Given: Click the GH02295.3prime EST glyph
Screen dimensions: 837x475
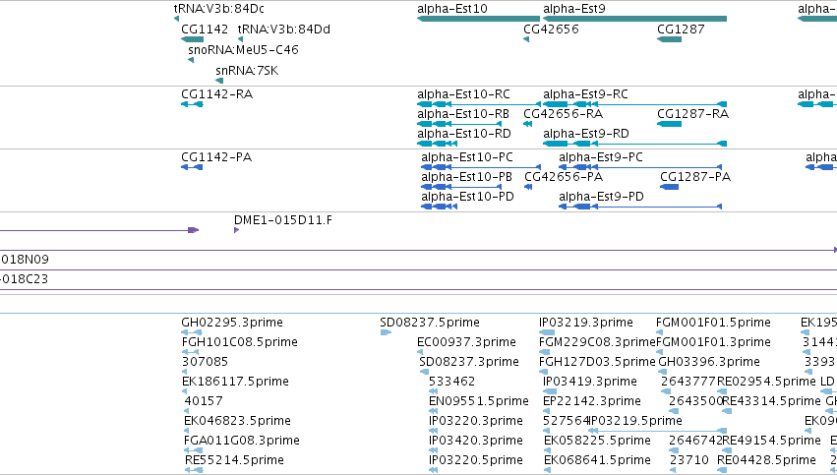Looking at the screenshot, I should pos(192,332).
